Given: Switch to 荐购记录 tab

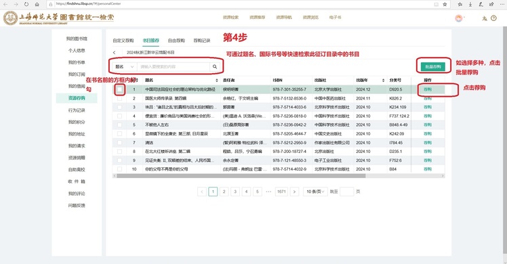Looking at the screenshot, I should [x=202, y=41].
